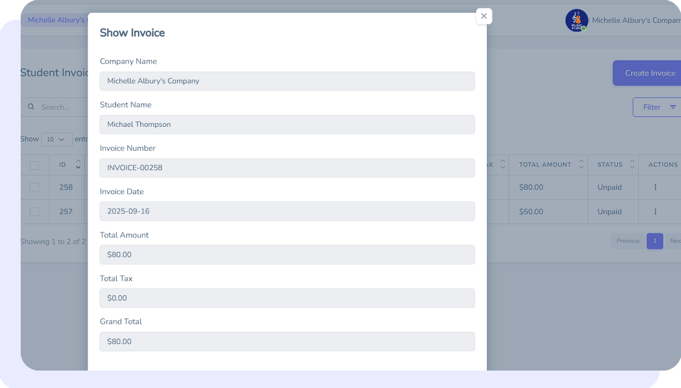Check the box for invoice 257
This screenshot has height=388, width=681.
pyautogui.click(x=34, y=212)
